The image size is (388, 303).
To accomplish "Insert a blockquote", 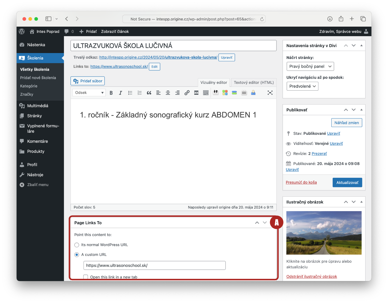I will click(149, 93).
